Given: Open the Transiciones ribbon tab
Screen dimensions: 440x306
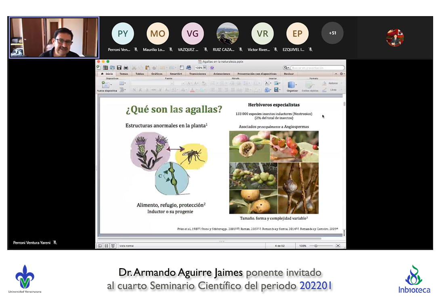Looking at the screenshot, I should pyautogui.click(x=197, y=74).
